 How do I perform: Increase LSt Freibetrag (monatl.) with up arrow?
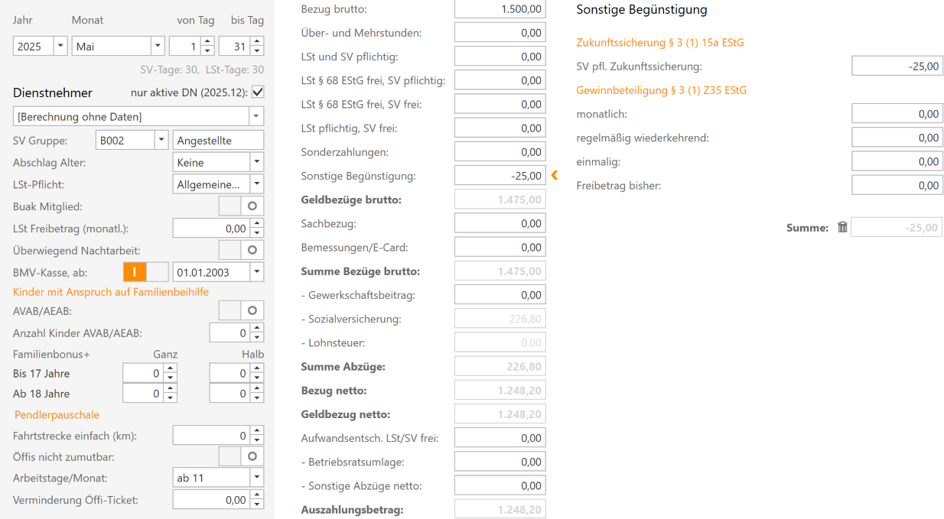click(x=257, y=224)
